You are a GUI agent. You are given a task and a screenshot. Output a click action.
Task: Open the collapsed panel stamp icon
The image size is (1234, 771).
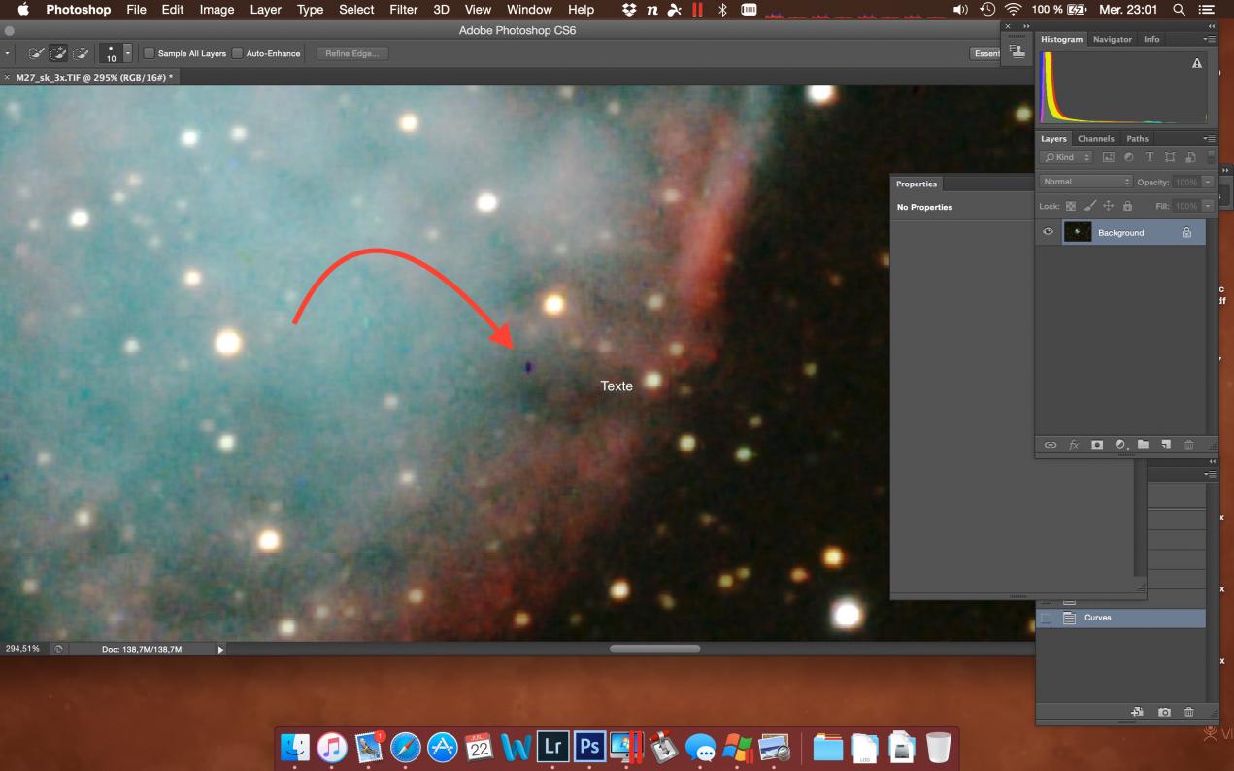click(x=1017, y=51)
